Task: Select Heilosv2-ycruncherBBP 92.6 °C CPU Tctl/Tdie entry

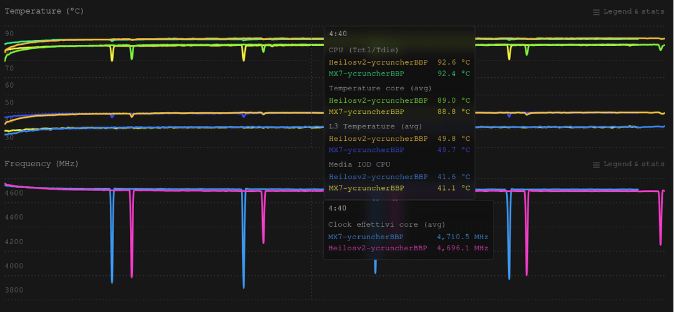Action: 378,62
